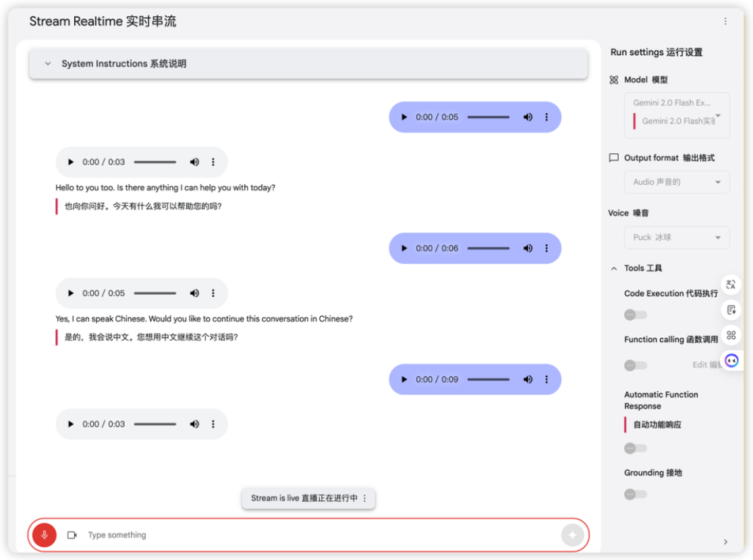This screenshot has width=753, height=560.
Task: Open the Output format Audio dropdown
Action: click(677, 182)
